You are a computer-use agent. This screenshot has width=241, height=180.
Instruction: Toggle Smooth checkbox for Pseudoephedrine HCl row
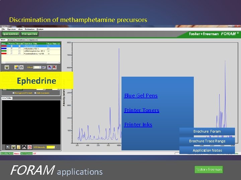pyautogui.click(x=19, y=54)
